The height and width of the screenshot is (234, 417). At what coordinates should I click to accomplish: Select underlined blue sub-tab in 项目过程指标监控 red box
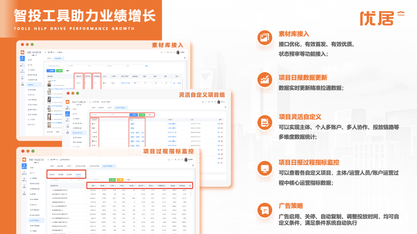78,175
